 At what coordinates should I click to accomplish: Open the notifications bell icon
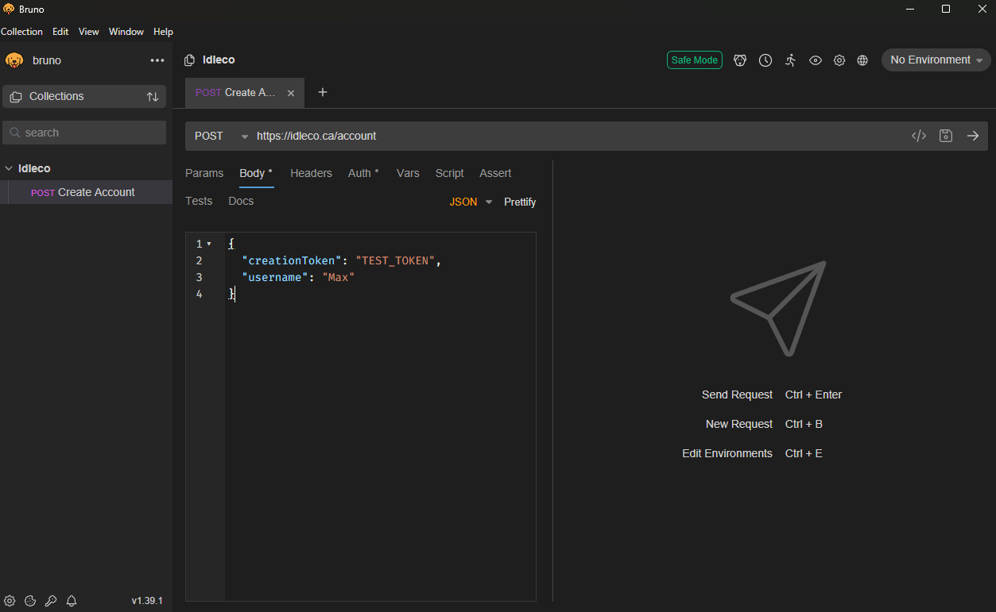pos(72,601)
